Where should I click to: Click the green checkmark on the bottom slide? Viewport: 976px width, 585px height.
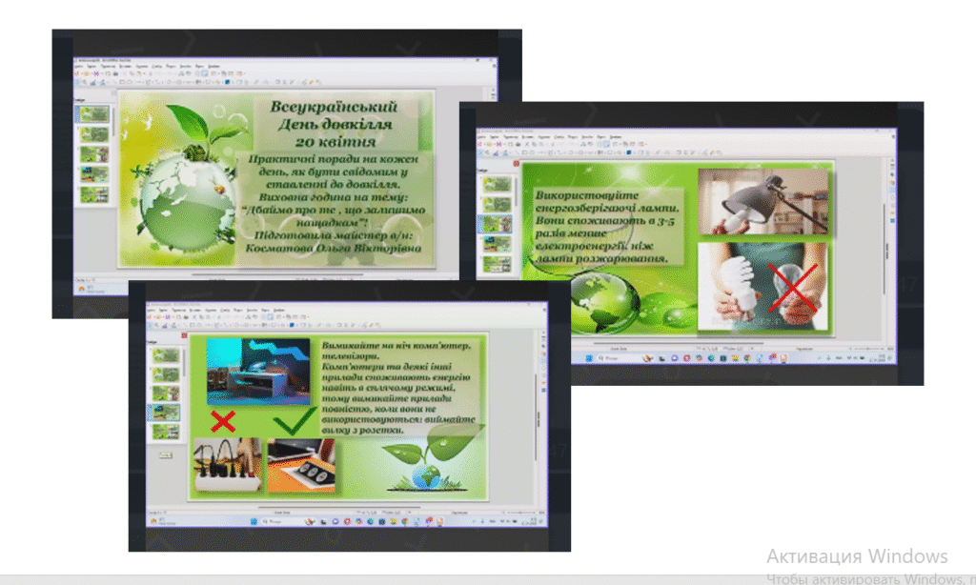click(x=294, y=420)
